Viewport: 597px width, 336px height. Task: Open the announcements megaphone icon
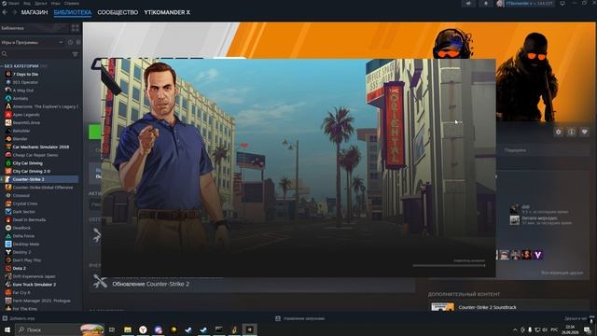tap(468, 4)
